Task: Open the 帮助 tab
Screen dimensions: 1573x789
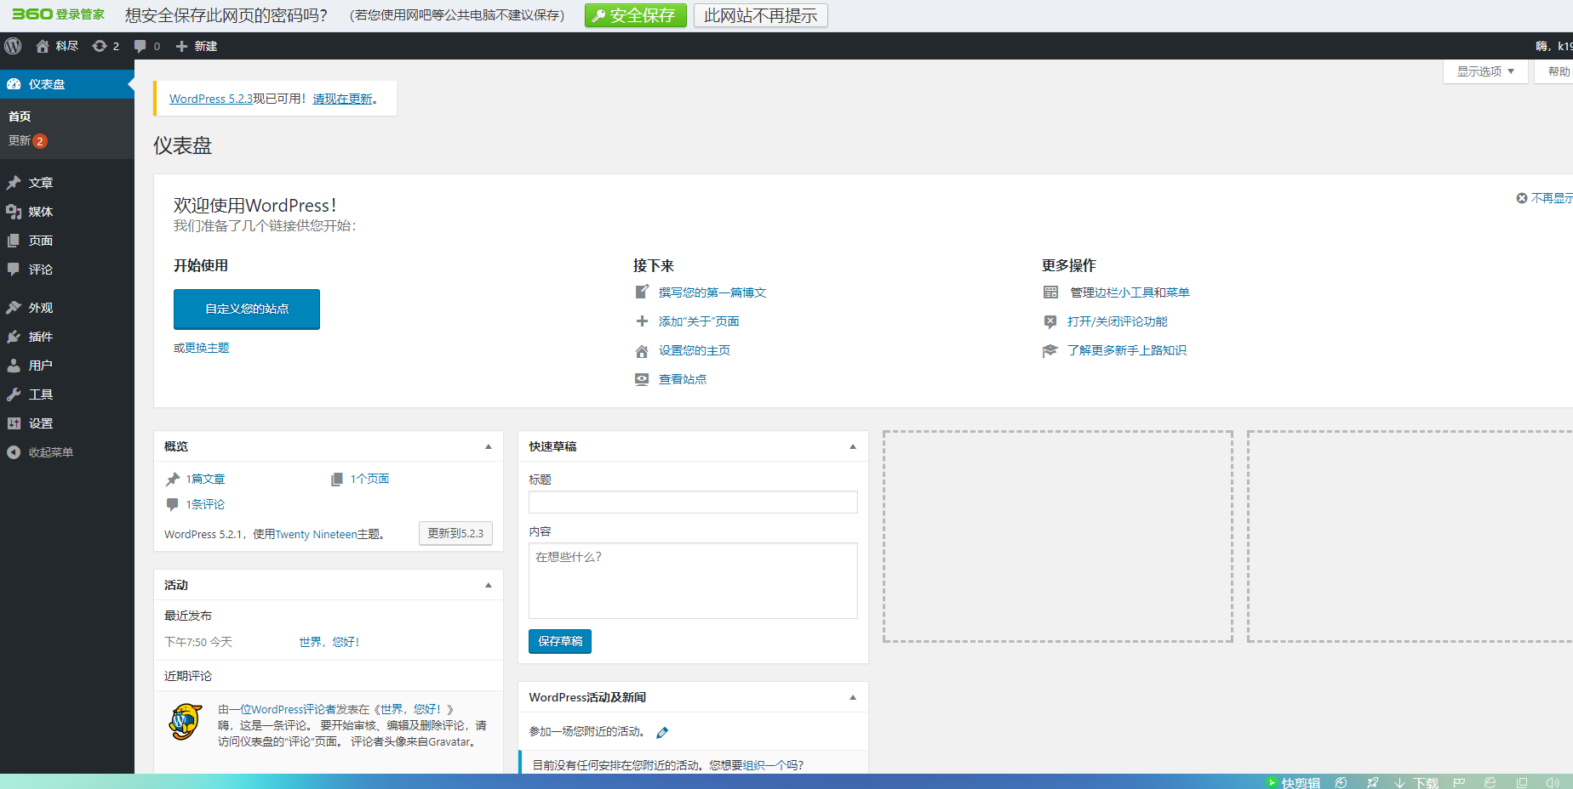Action: tap(1554, 71)
